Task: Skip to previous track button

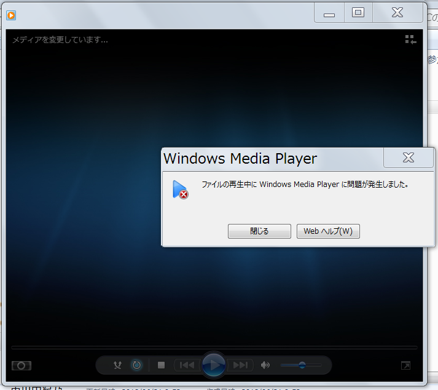Action: point(187,365)
